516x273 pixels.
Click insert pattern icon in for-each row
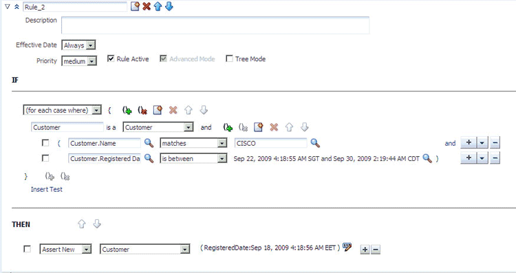tap(158, 110)
